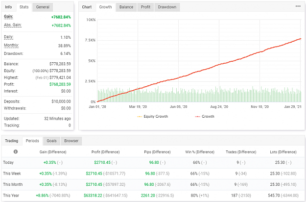
Task: Click the Jan 29, '21 axis date
Action: [x=293, y=107]
